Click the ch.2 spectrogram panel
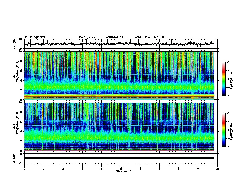The width and height of the screenshot is (245, 189). (119, 127)
